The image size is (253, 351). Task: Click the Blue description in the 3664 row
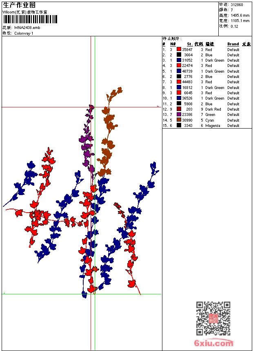[209, 55]
